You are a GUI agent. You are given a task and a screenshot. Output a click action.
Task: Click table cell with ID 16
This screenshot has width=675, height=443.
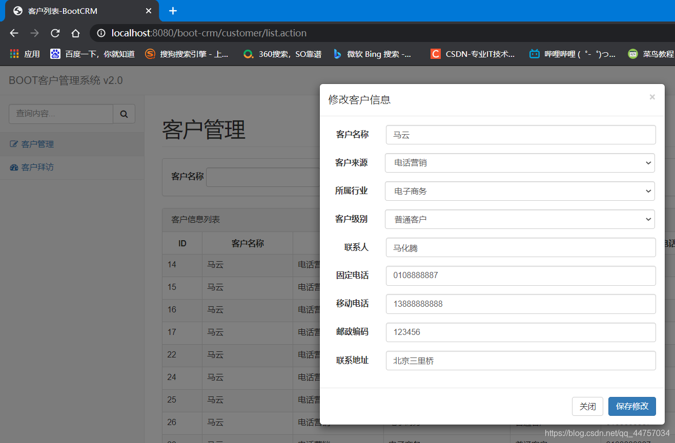182,310
